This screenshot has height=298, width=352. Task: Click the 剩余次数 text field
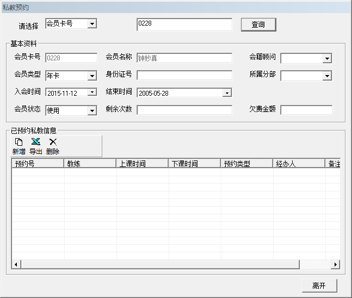point(184,110)
